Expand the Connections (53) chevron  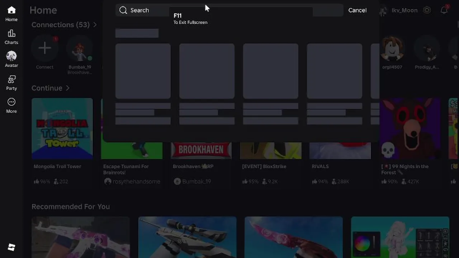[x=95, y=25]
